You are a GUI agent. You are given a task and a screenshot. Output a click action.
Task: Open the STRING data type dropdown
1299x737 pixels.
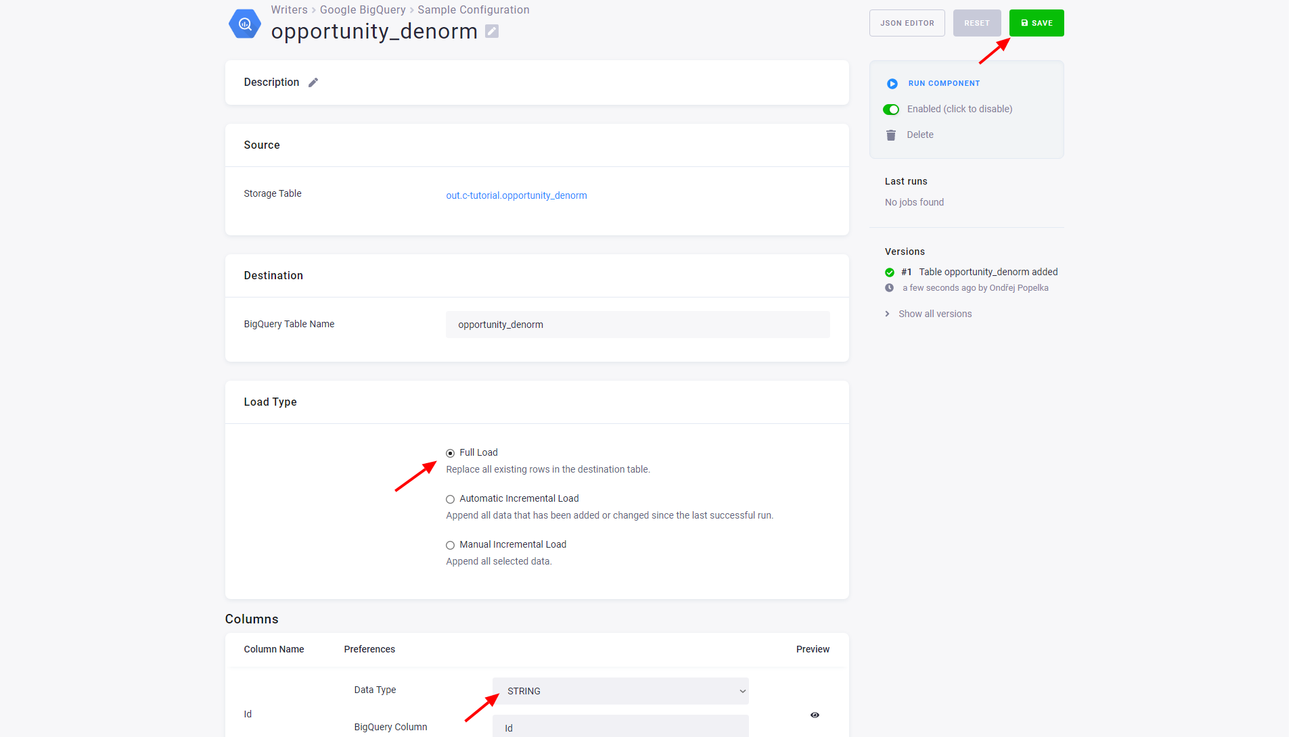(620, 691)
